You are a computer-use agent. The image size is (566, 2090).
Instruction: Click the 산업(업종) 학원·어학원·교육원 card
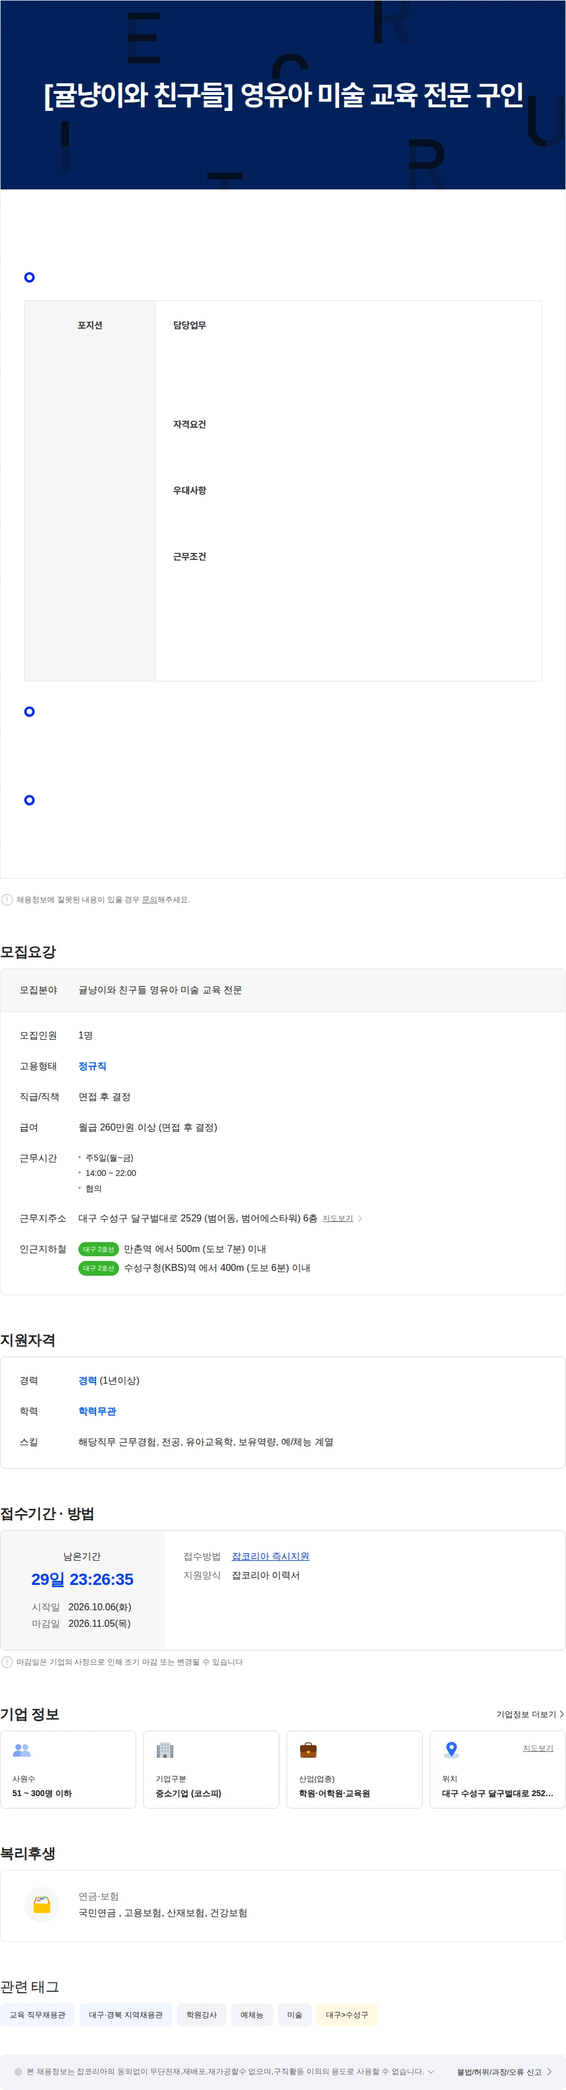coord(354,1770)
